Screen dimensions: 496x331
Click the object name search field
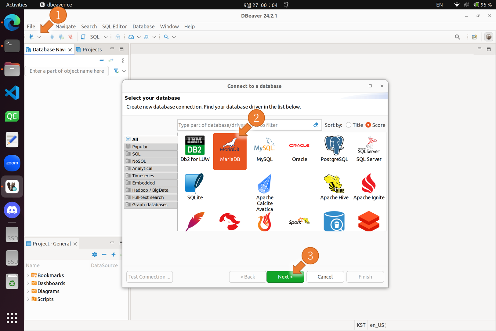click(x=67, y=71)
